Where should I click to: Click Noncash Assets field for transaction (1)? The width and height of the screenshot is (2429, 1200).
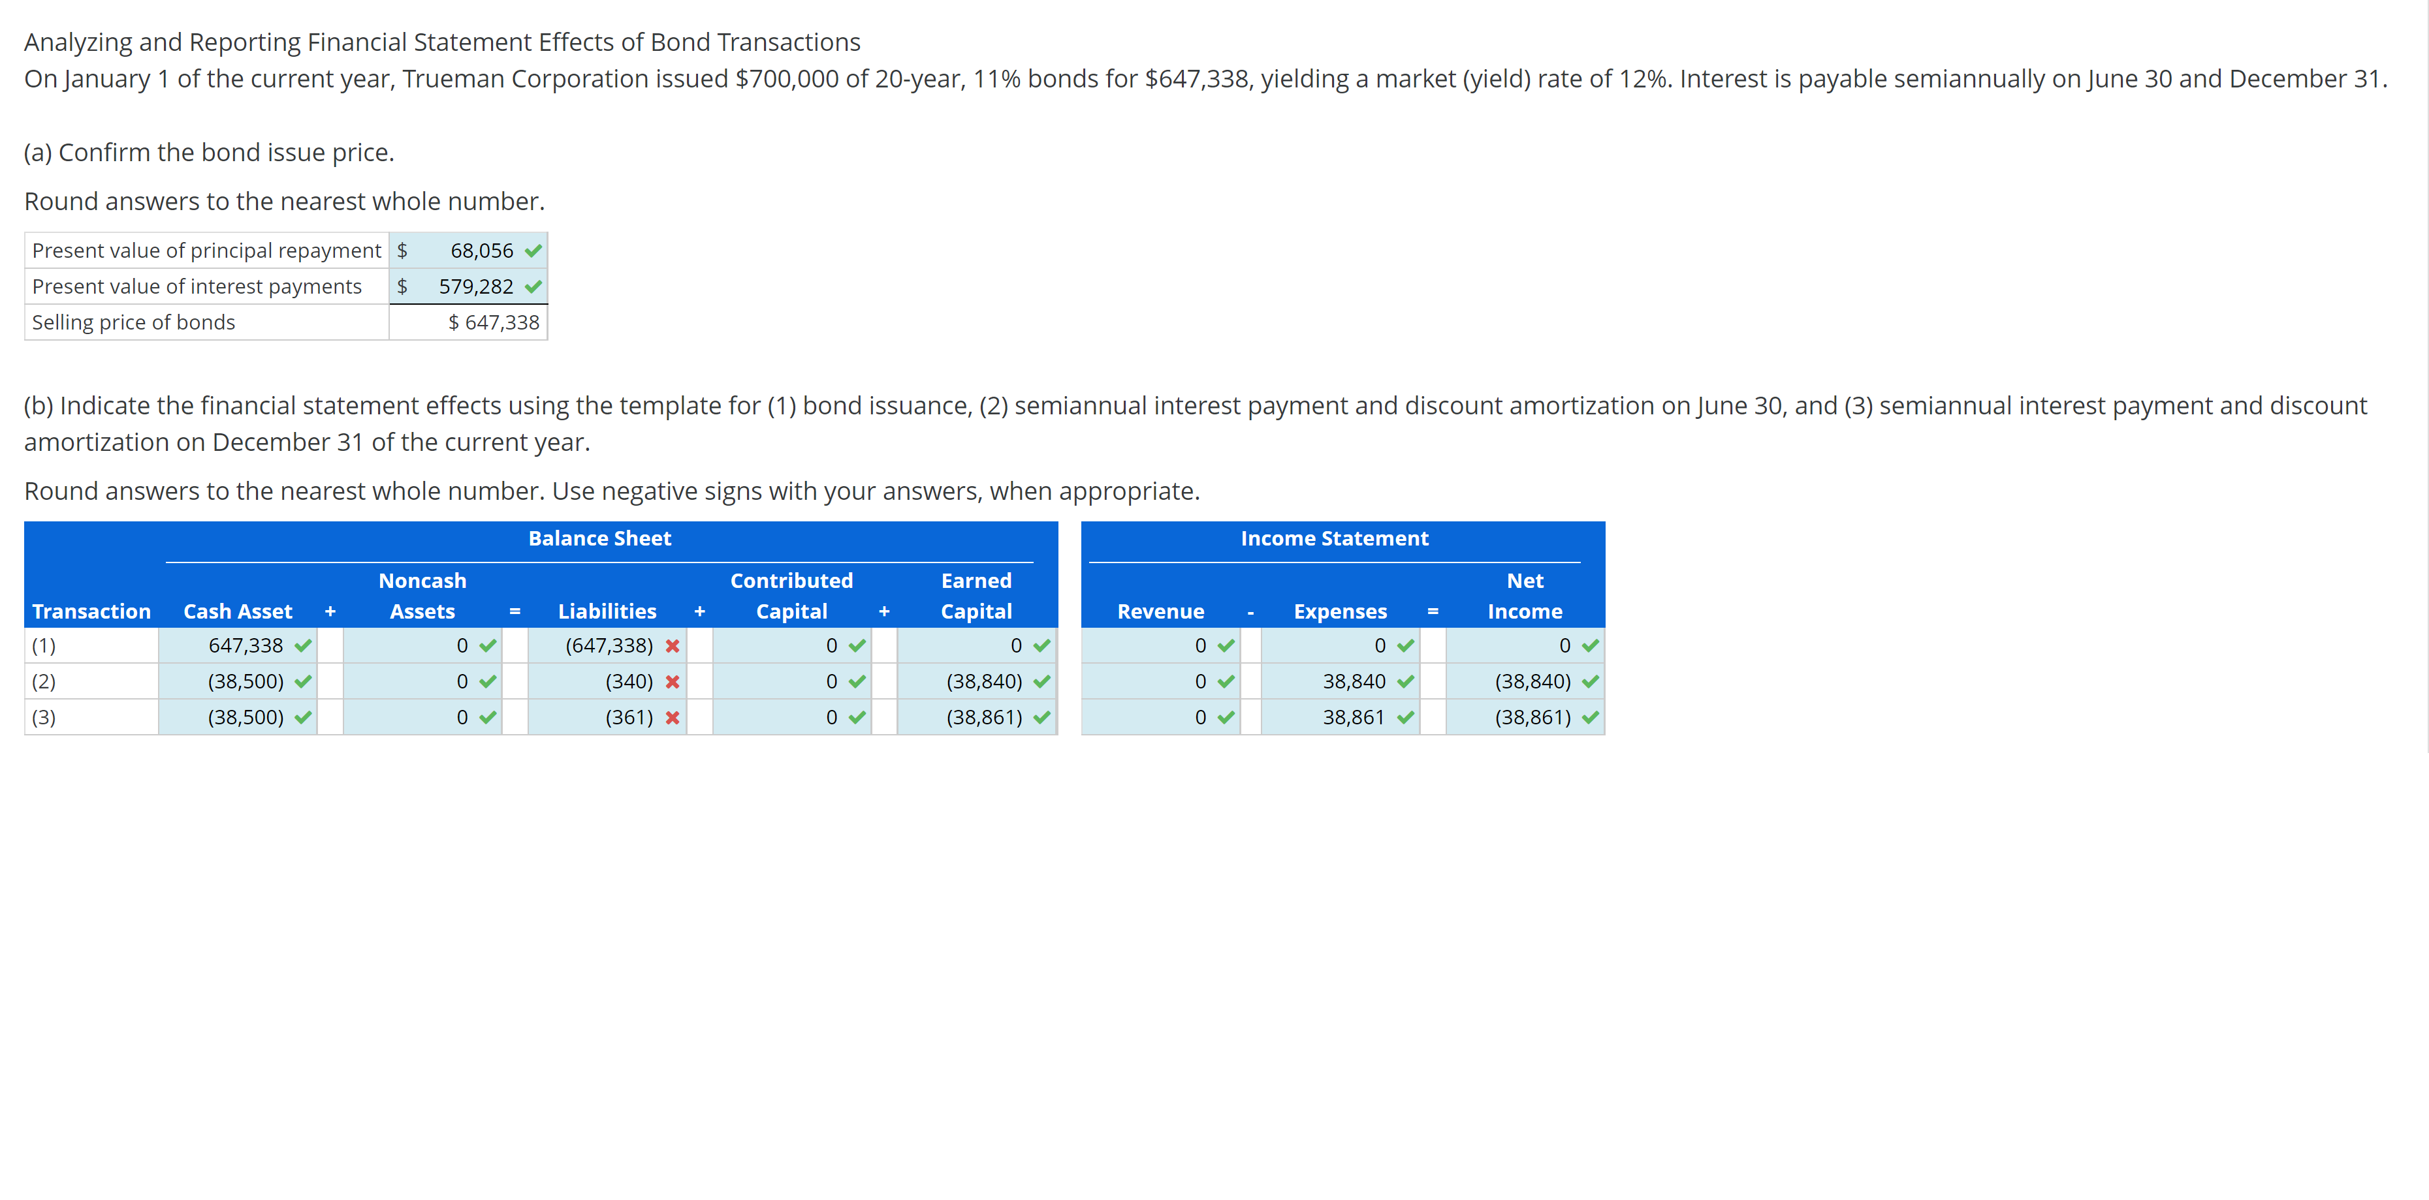pos(422,646)
